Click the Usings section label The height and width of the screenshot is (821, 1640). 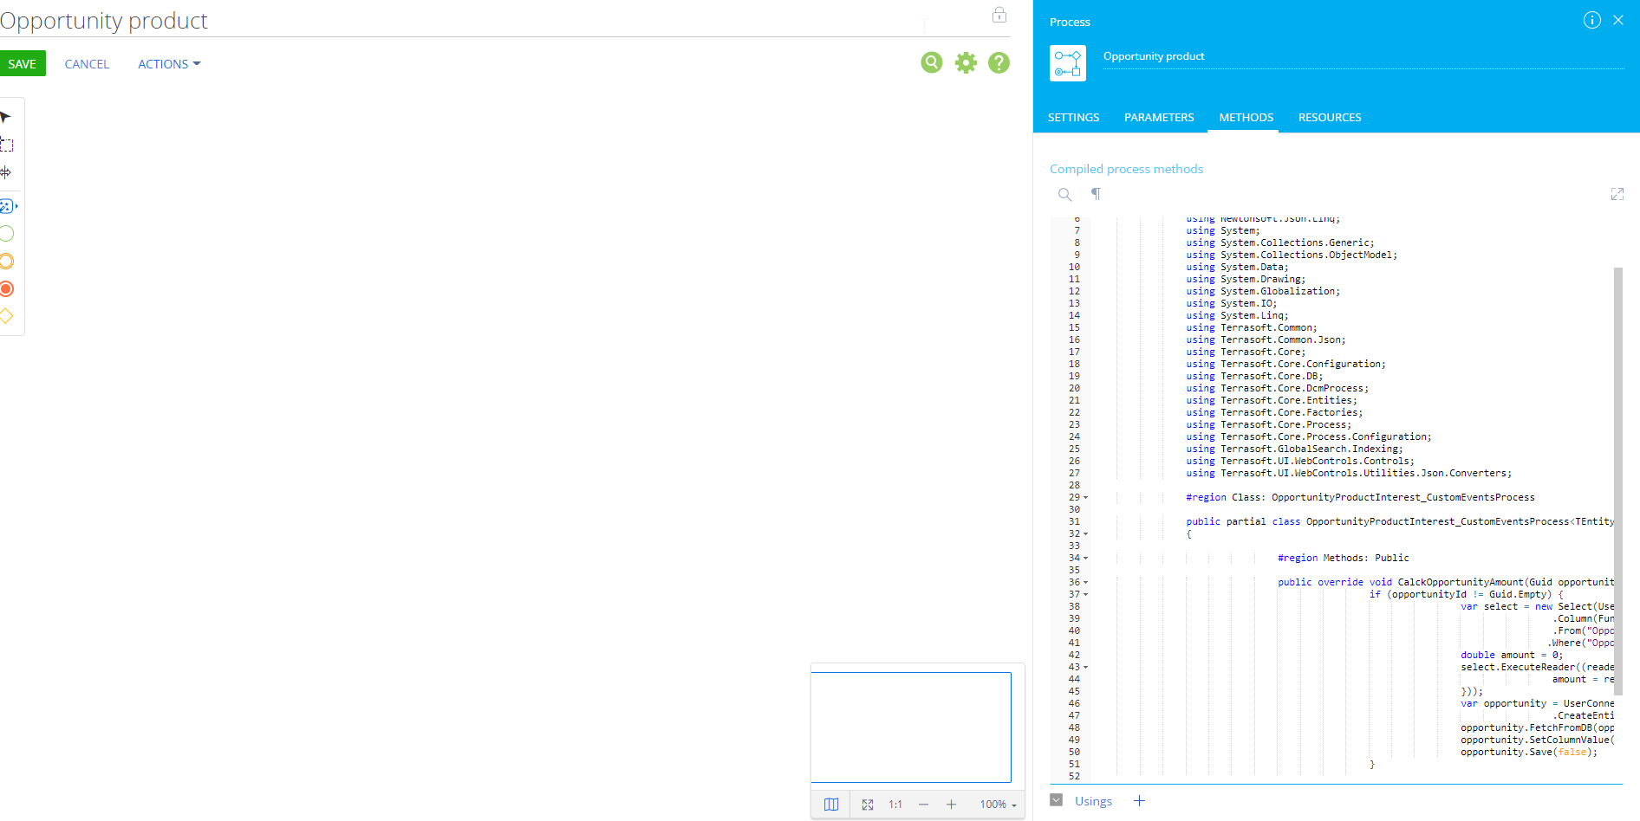1093,801
